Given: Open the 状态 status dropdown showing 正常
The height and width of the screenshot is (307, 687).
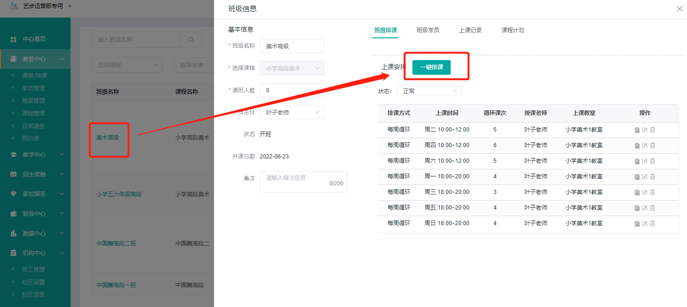Looking at the screenshot, I should [x=428, y=90].
